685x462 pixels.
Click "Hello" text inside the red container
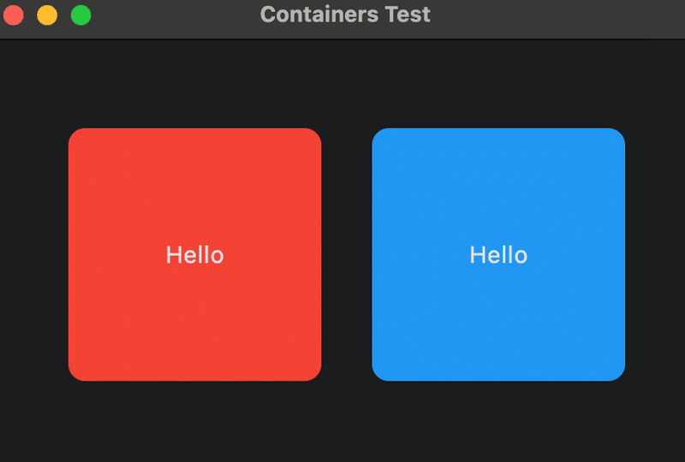(194, 255)
